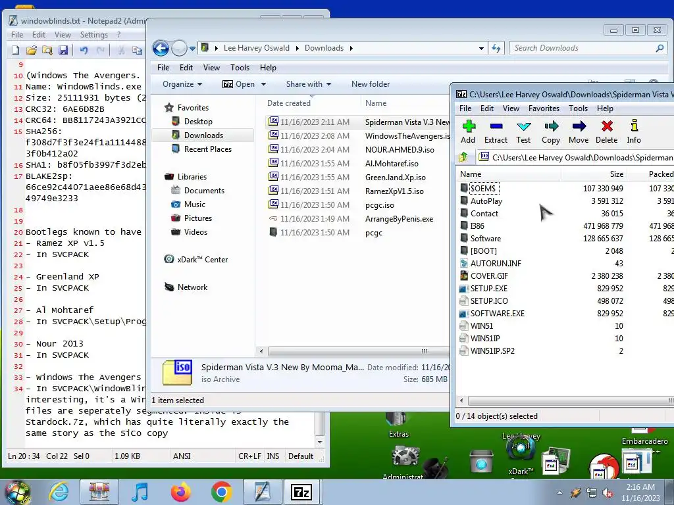Select Desktop under Favorites
The image size is (674, 505).
coord(198,122)
